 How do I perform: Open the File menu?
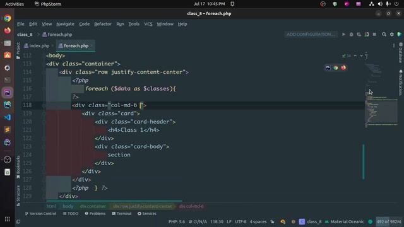pyautogui.click(x=21, y=24)
